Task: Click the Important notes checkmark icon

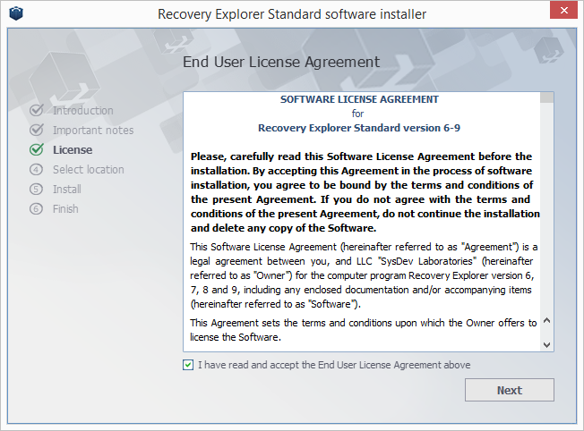Action: [37, 131]
